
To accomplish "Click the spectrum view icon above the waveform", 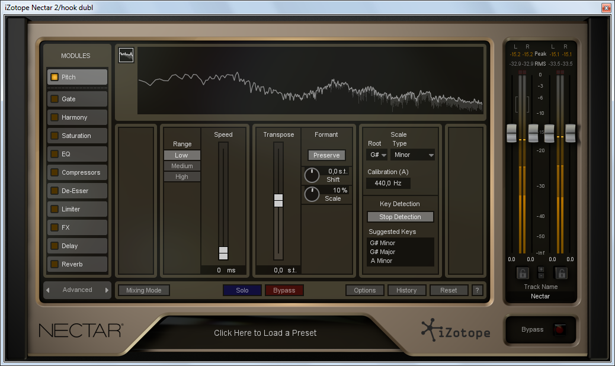I will tap(126, 55).
